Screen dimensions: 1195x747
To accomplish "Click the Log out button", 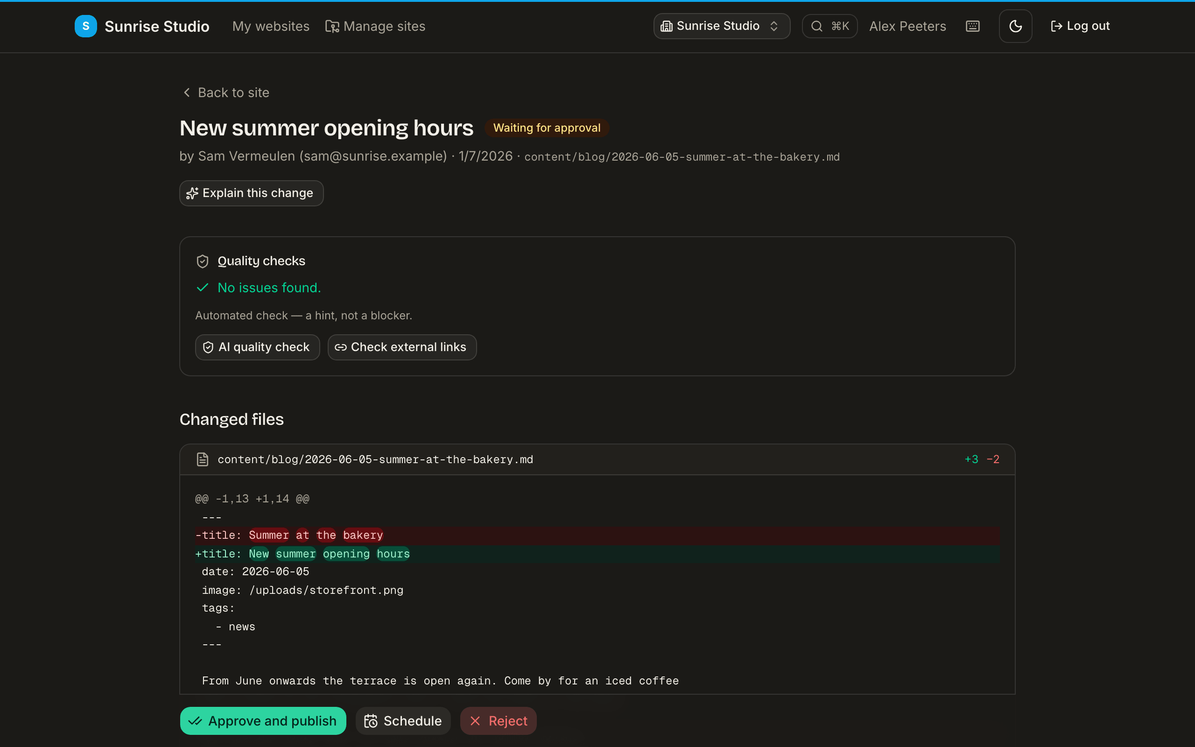I will [1080, 26].
